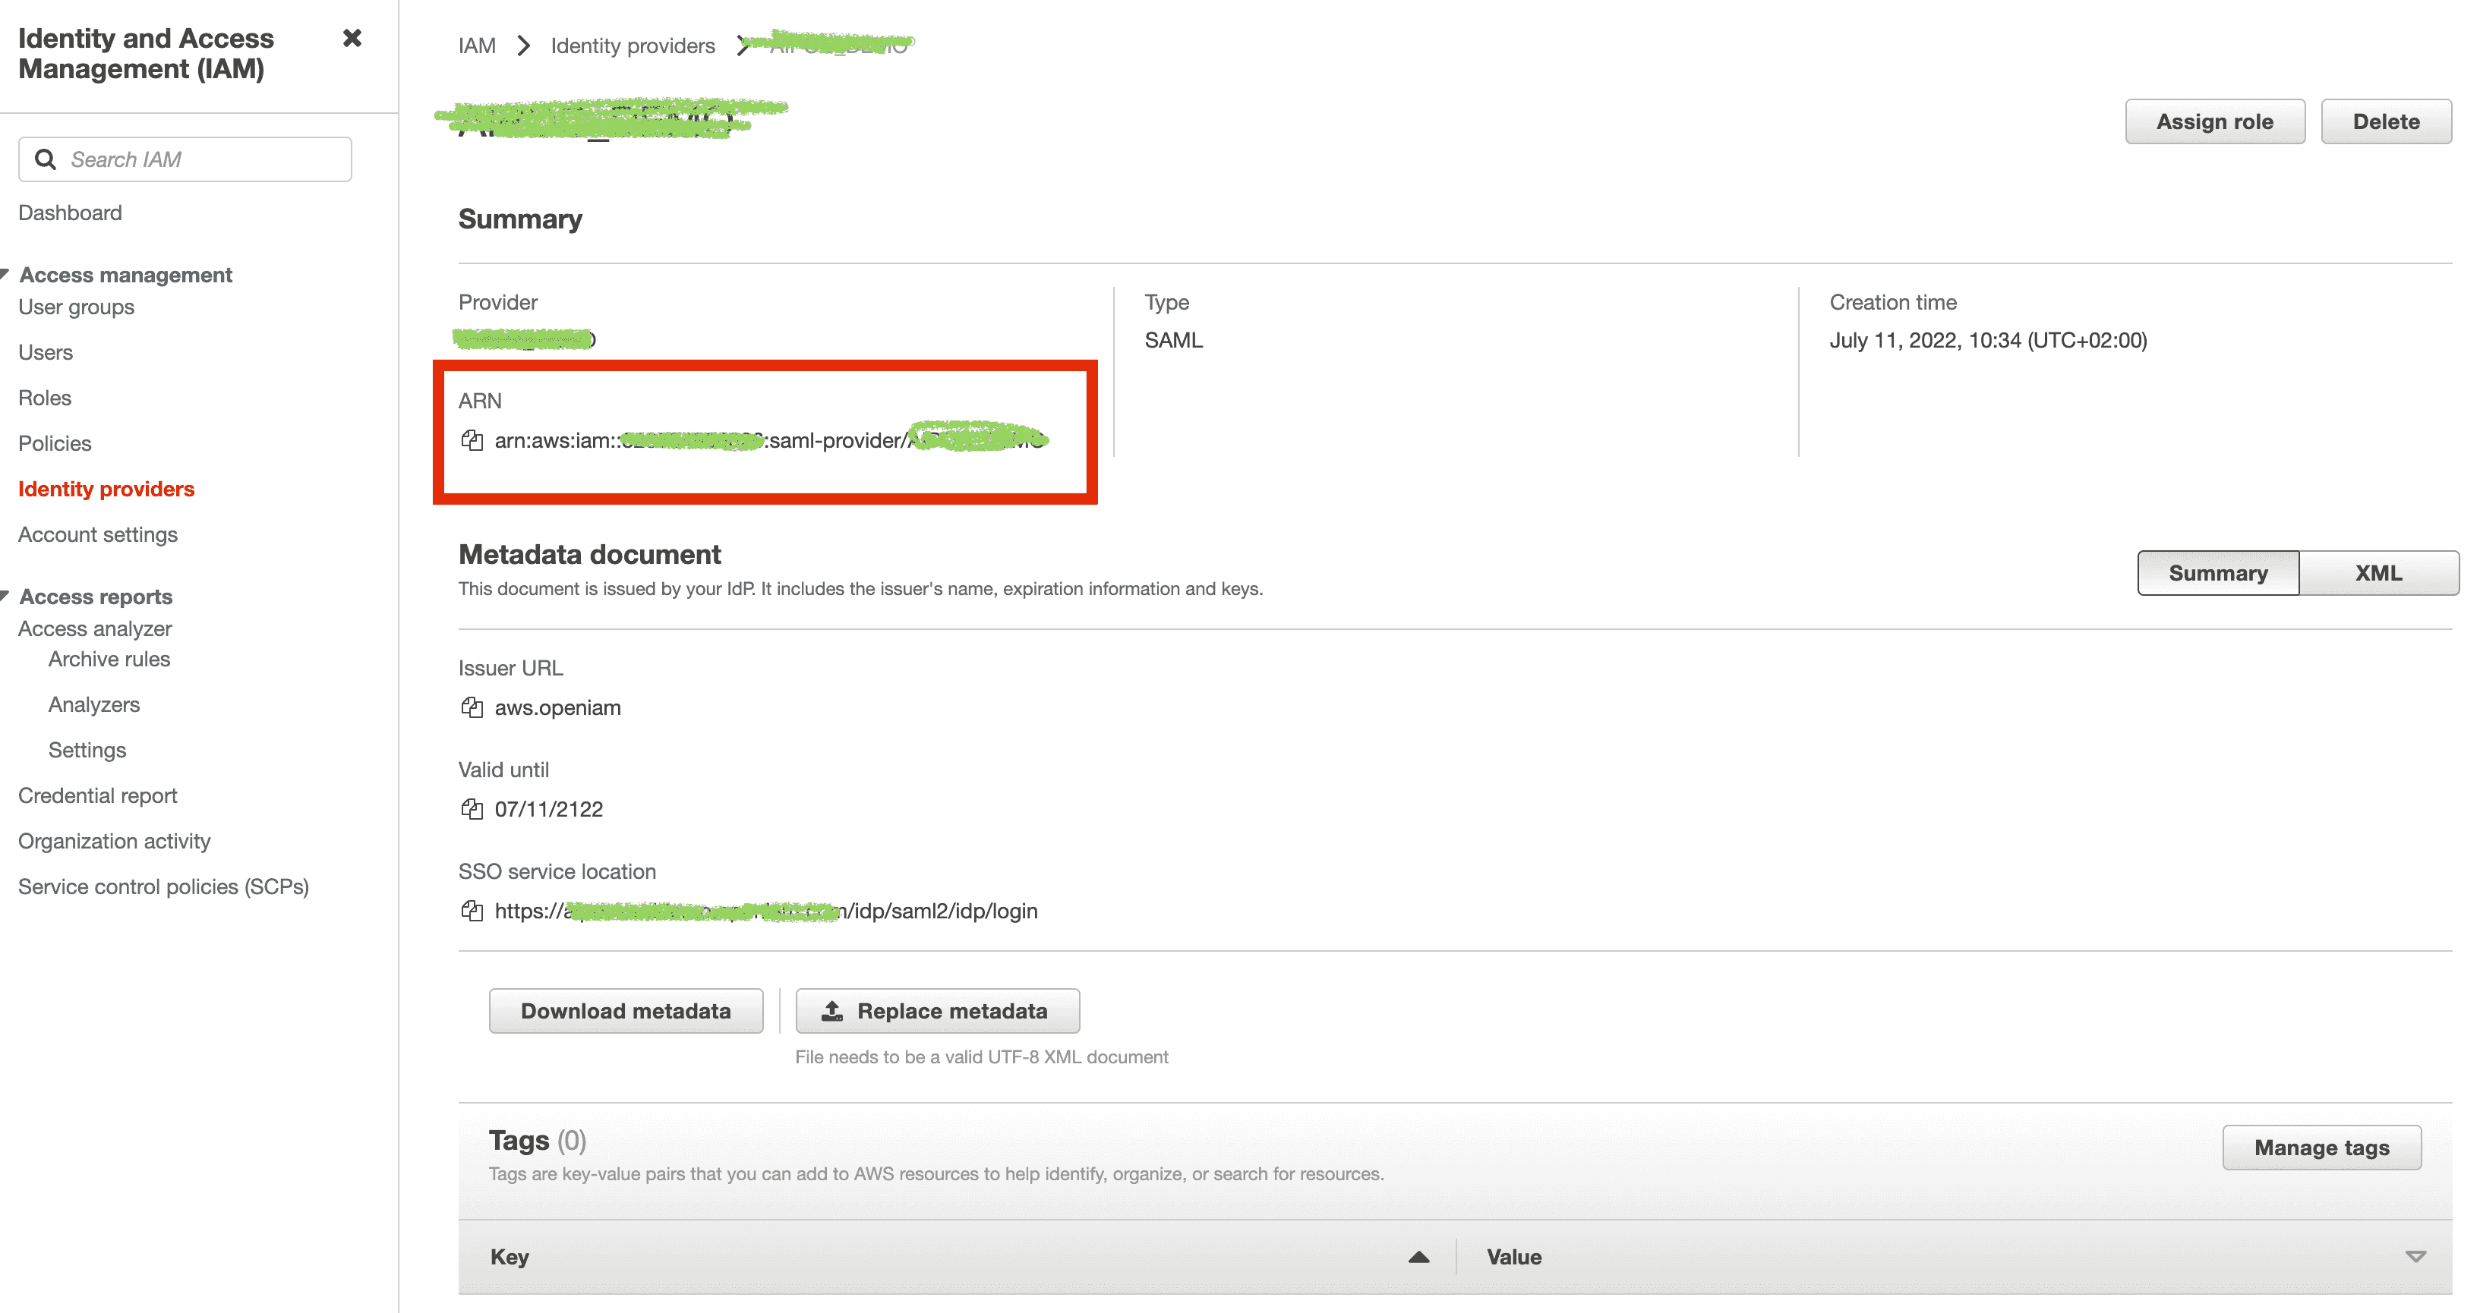Switch metadata view to Summary
2480x1313 pixels.
point(2217,573)
